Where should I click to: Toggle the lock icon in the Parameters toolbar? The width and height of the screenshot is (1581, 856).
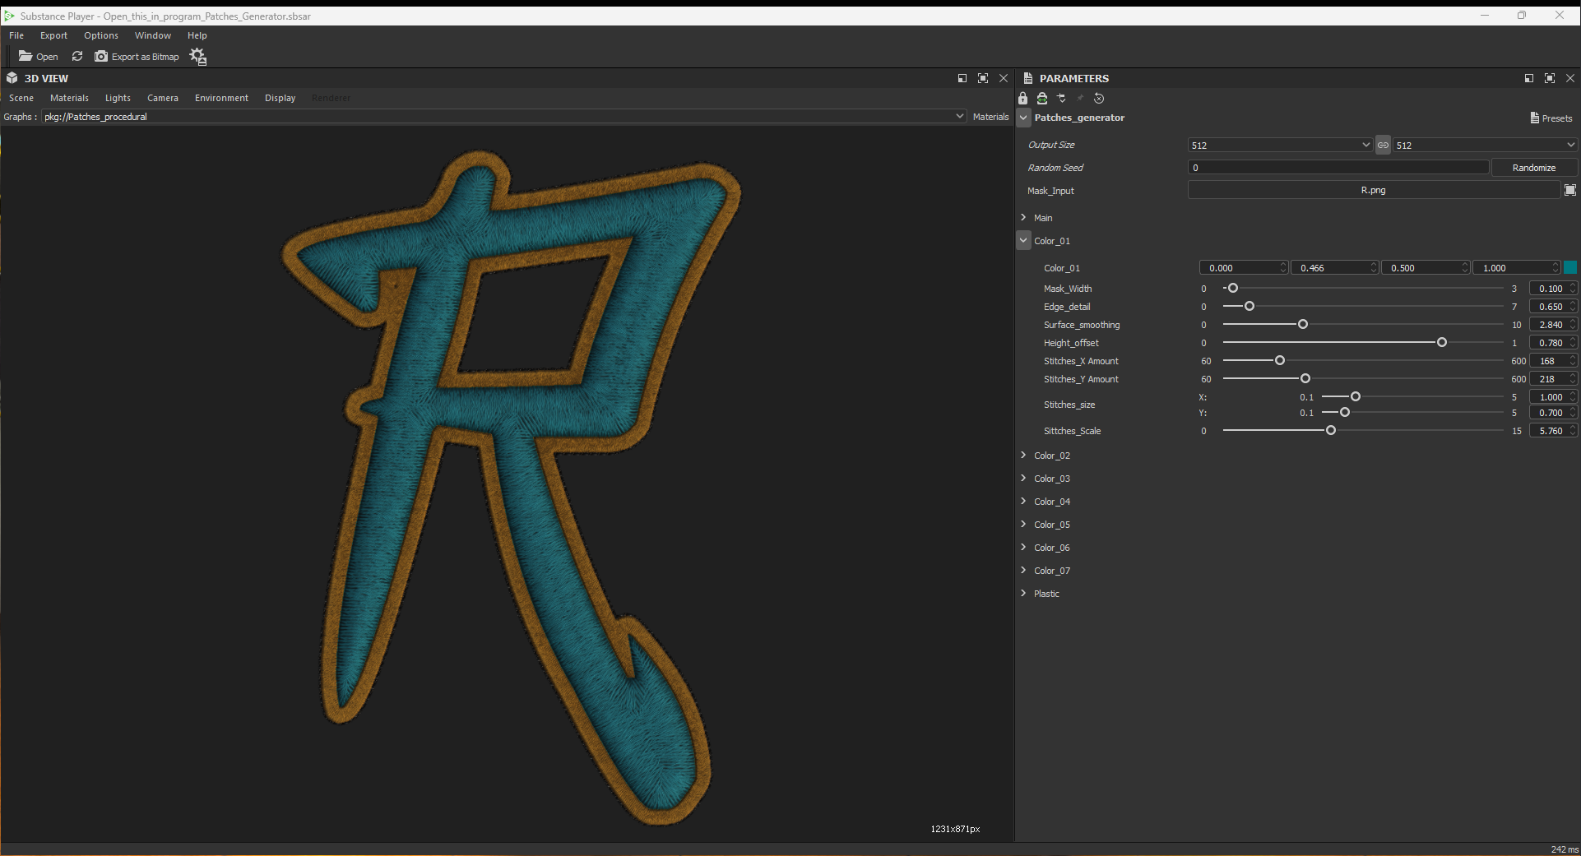click(1023, 99)
